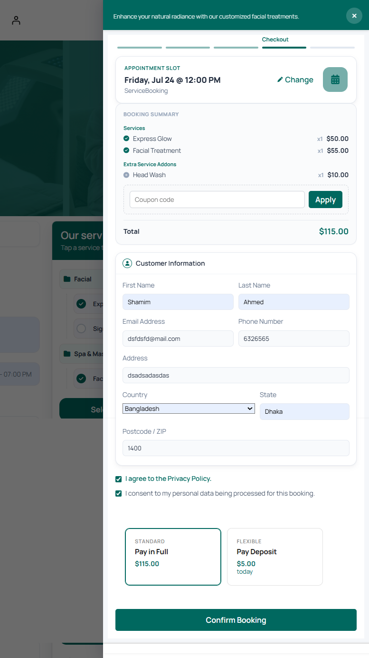Confirm the booking

click(236, 620)
